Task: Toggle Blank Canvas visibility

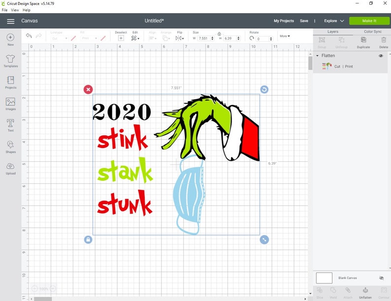Action: (x=381, y=278)
